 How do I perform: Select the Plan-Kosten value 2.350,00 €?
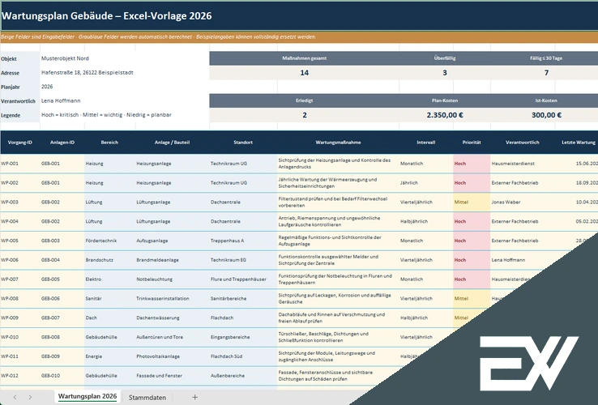pos(445,115)
